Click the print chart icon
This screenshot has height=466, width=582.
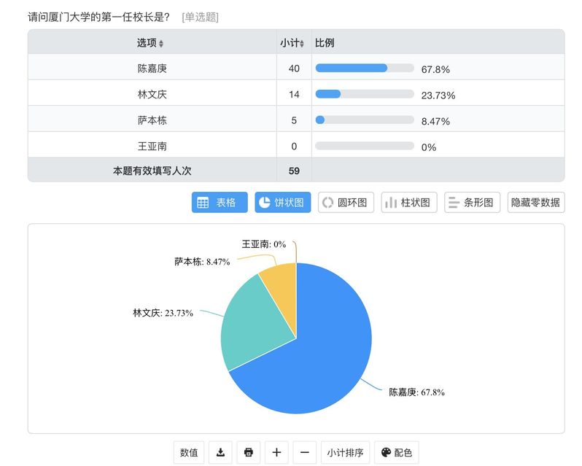(x=248, y=452)
